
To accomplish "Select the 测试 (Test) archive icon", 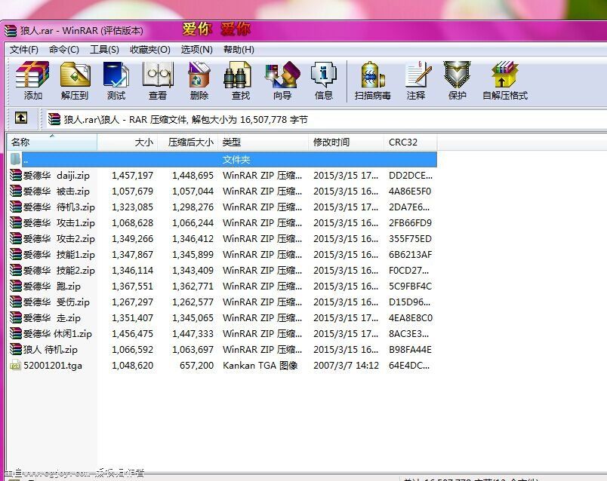I will 116,81.
